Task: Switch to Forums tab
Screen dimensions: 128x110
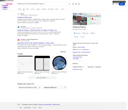Action: point(33,9)
